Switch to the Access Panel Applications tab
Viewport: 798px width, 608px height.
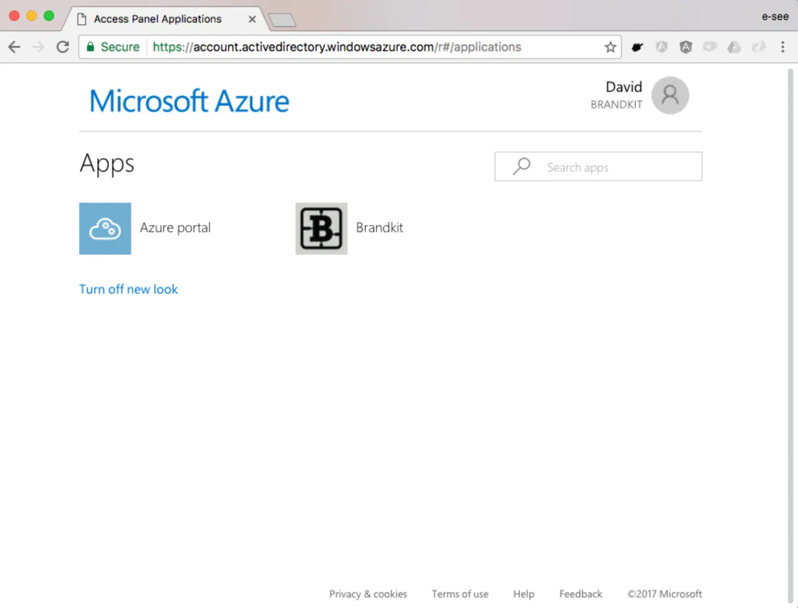pos(157,19)
